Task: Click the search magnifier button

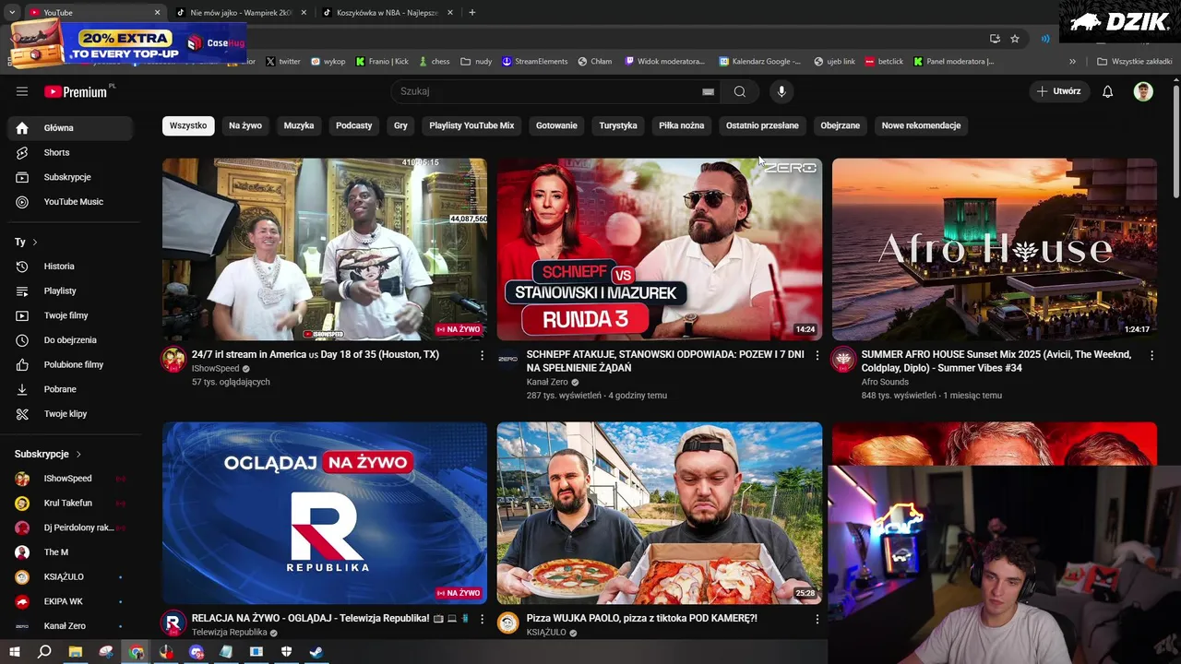Action: click(x=739, y=91)
